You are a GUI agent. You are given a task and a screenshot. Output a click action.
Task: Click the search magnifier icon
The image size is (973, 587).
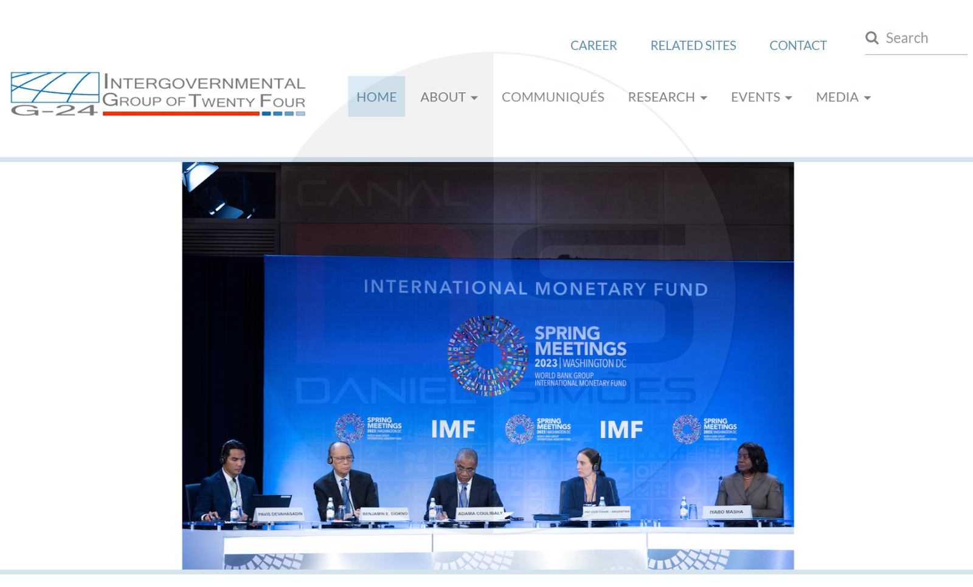pos(872,38)
